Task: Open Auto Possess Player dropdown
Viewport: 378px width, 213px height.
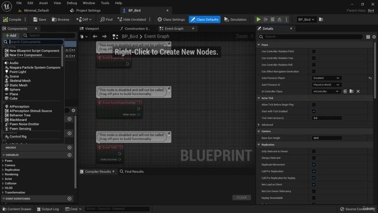Action: [327, 78]
